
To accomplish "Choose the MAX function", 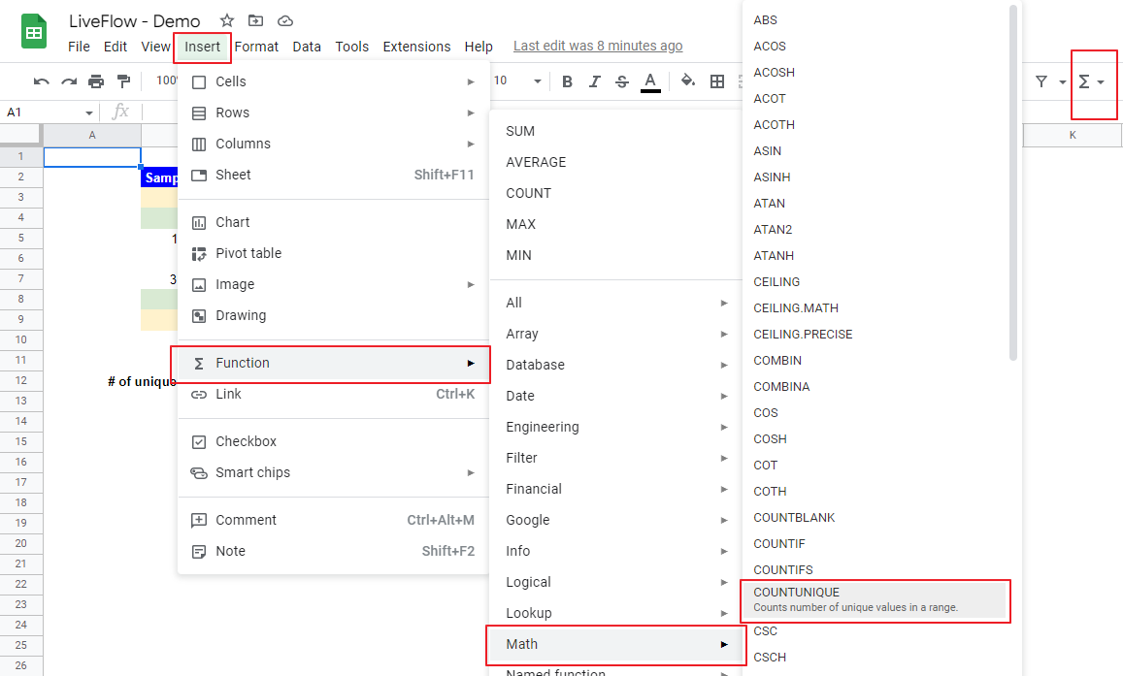I will coord(616,224).
